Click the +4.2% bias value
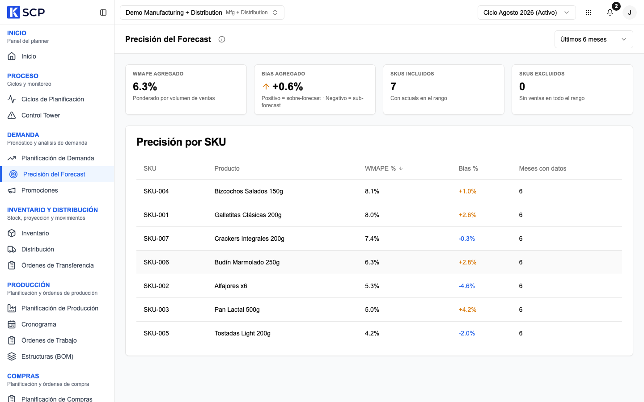The width and height of the screenshot is (644, 402). (467, 310)
